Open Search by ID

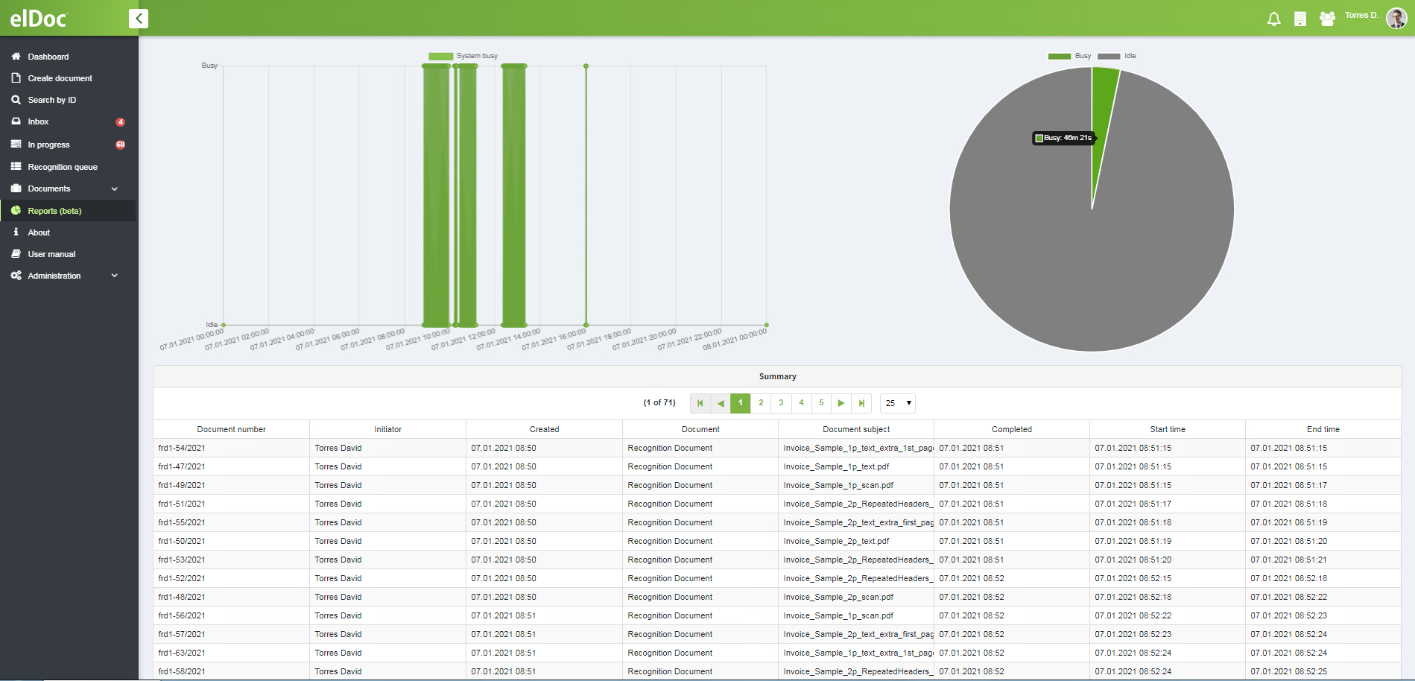[51, 99]
